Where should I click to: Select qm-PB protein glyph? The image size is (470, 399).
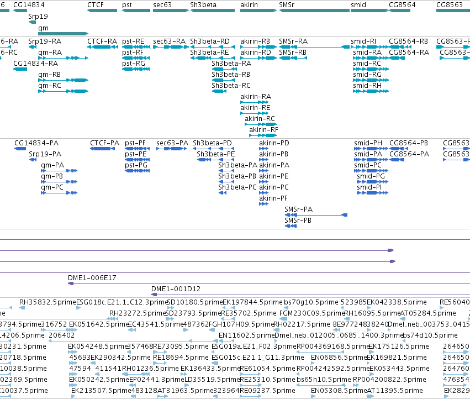[x=59, y=181]
